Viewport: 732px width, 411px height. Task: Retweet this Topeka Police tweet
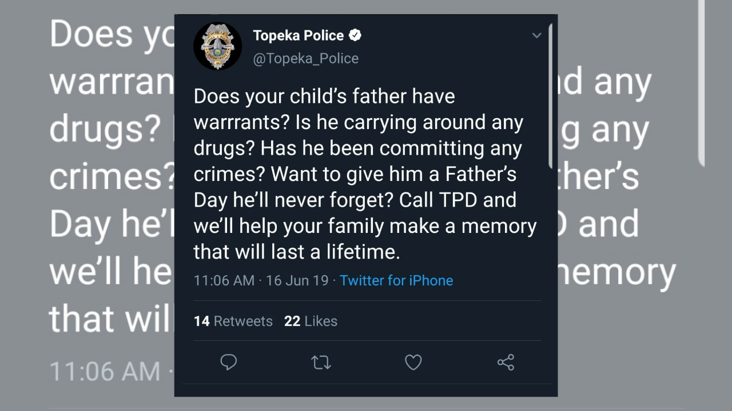321,362
